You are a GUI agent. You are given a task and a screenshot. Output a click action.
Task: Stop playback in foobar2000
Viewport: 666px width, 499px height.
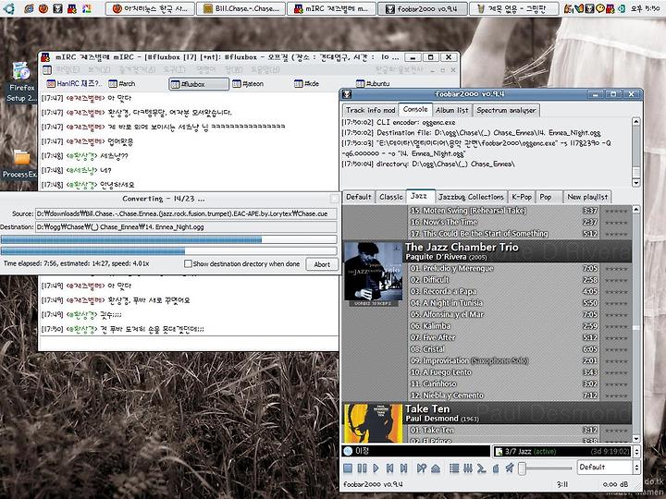[x=348, y=468]
